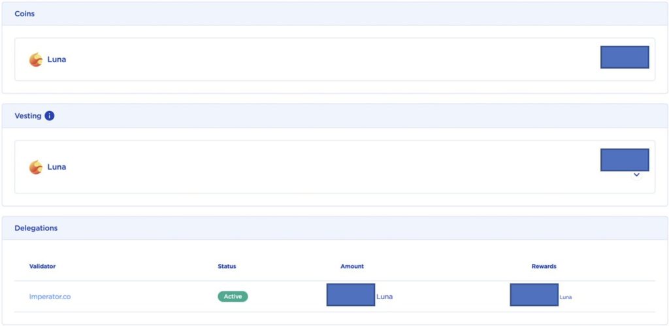Click the Luna unit in Rewards cell
The width and height of the screenshot is (669, 326).
coord(565,297)
